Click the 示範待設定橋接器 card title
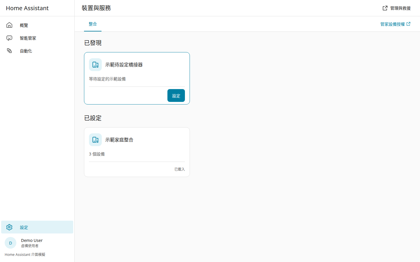The width and height of the screenshot is (420, 262). (124, 65)
